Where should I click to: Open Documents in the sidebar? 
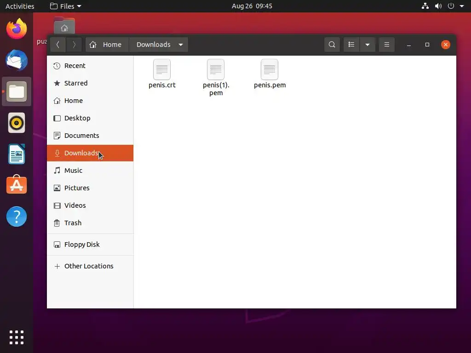click(x=90, y=136)
